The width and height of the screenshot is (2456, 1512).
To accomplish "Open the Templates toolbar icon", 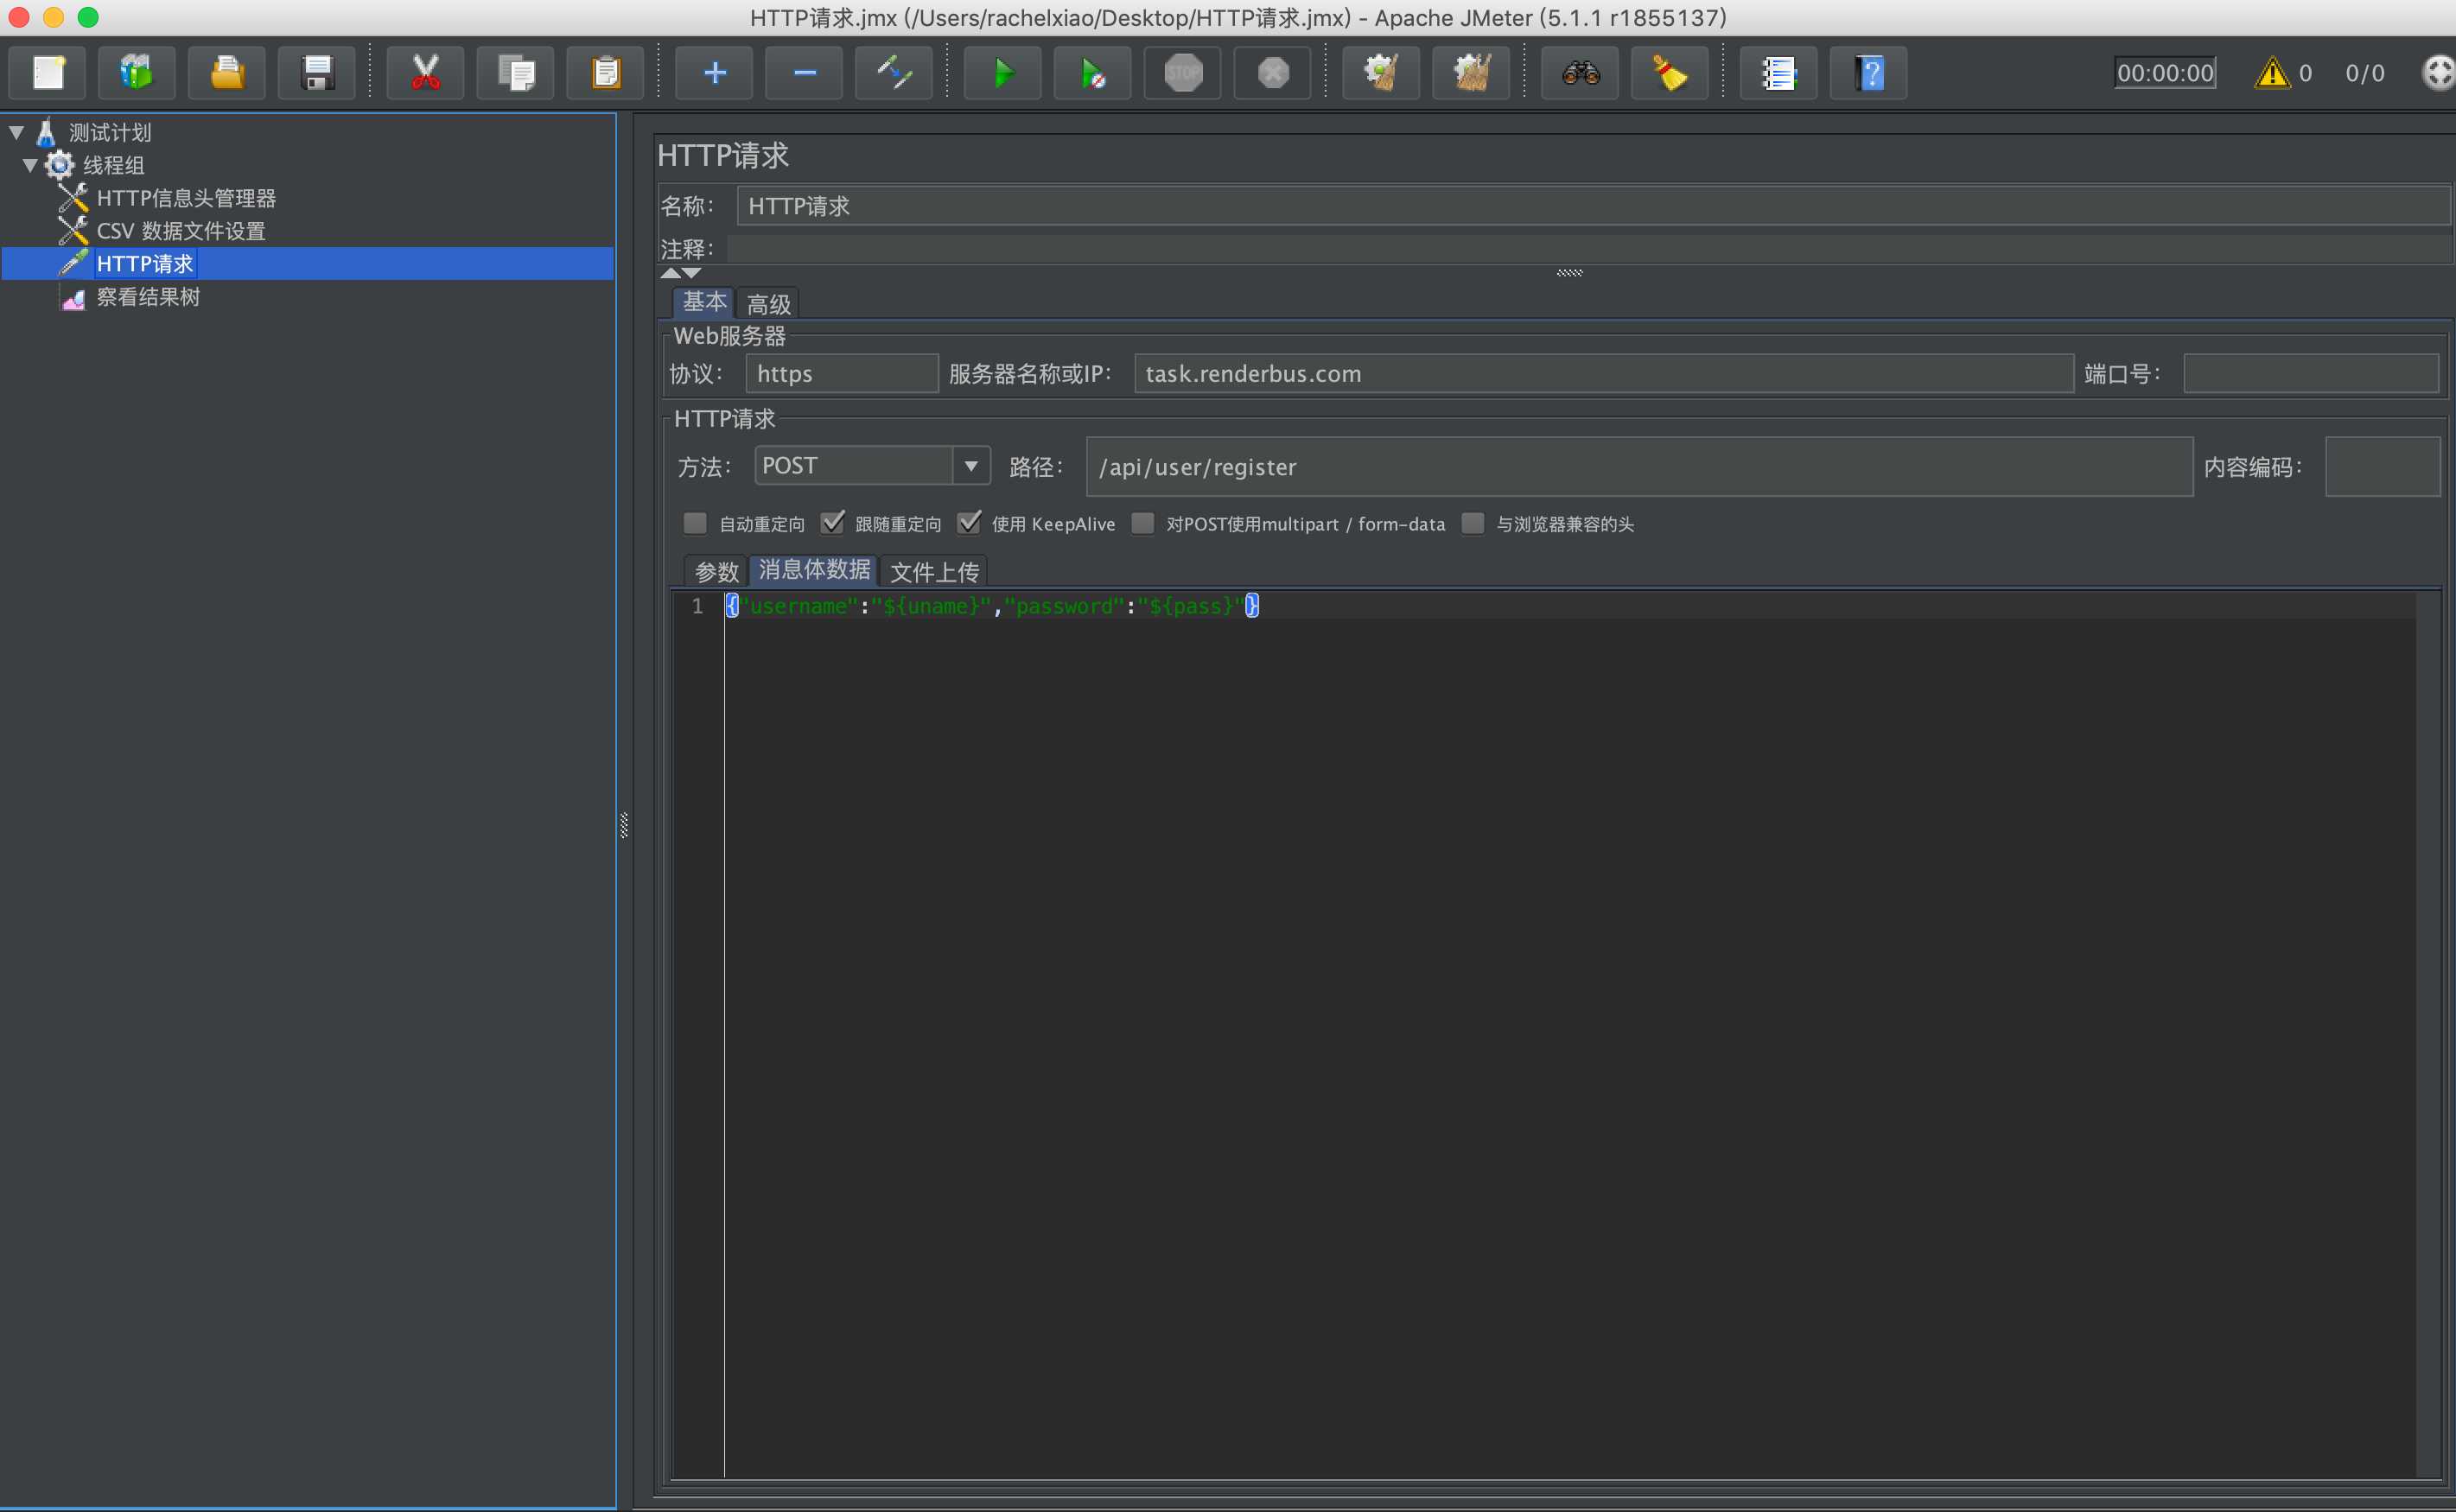I will (137, 73).
